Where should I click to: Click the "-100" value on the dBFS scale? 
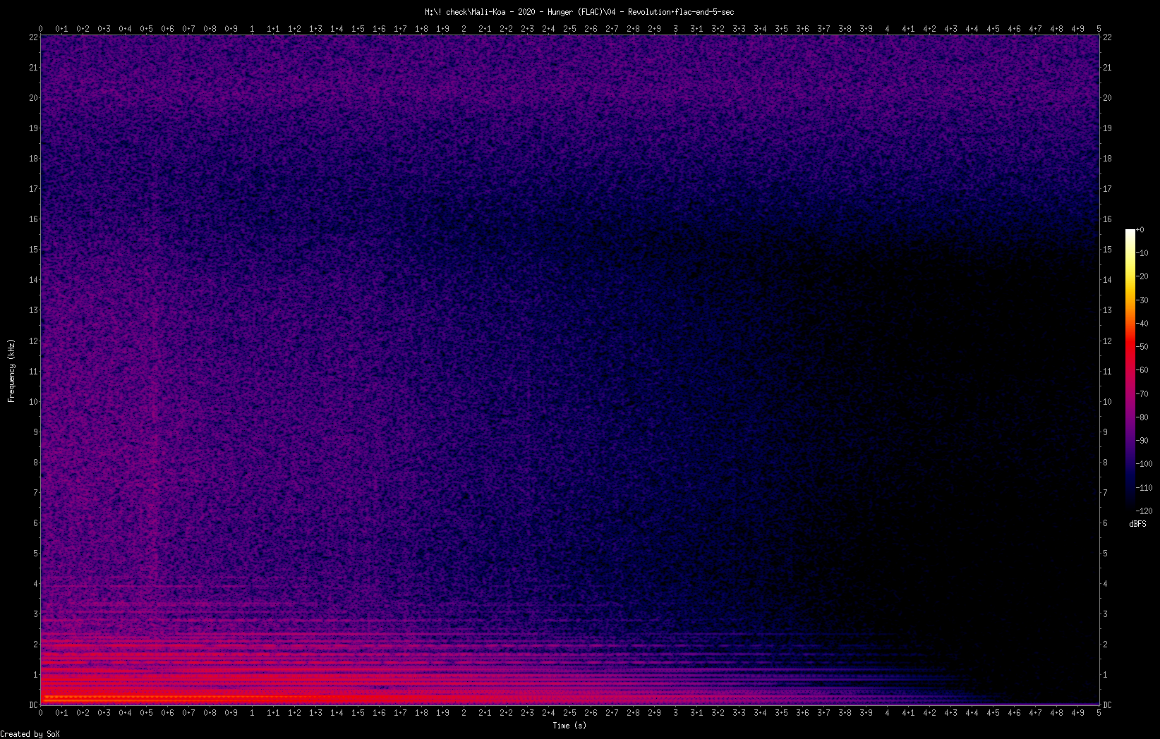tap(1144, 464)
